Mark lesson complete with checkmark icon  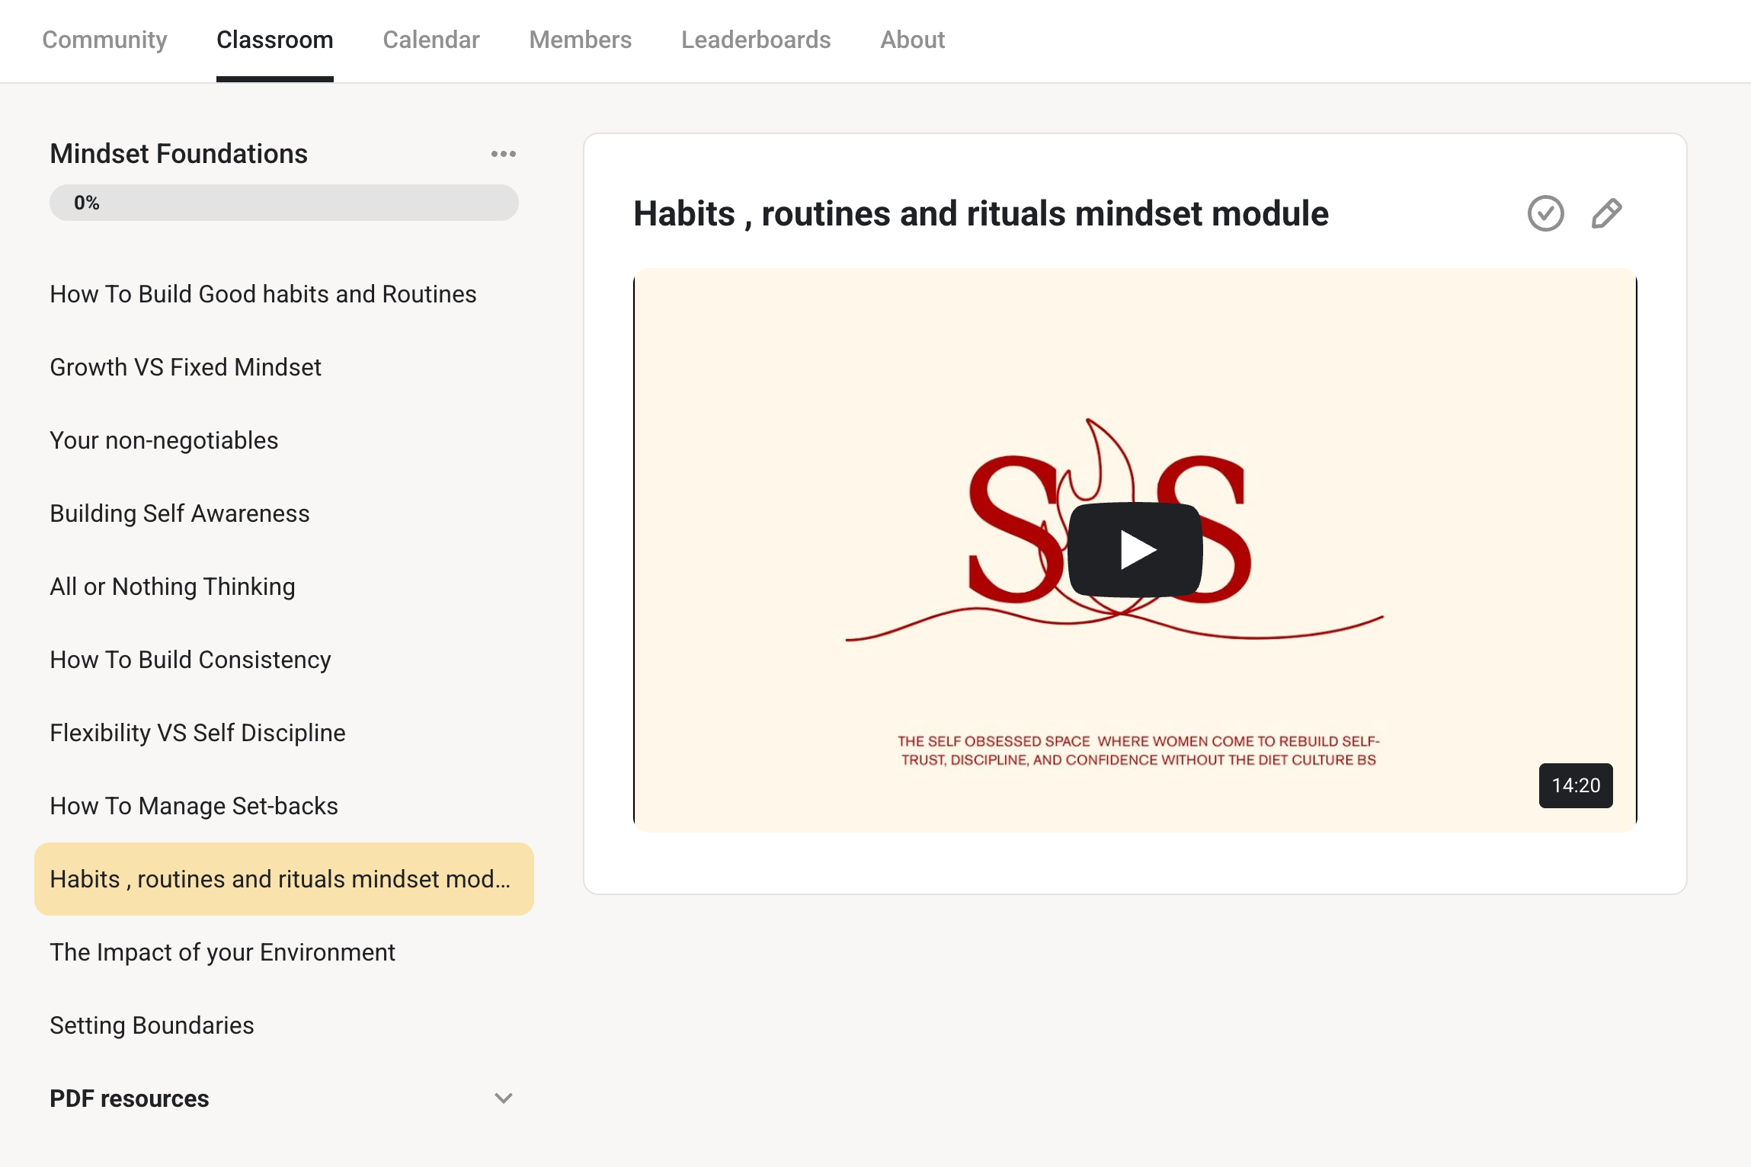click(1545, 213)
